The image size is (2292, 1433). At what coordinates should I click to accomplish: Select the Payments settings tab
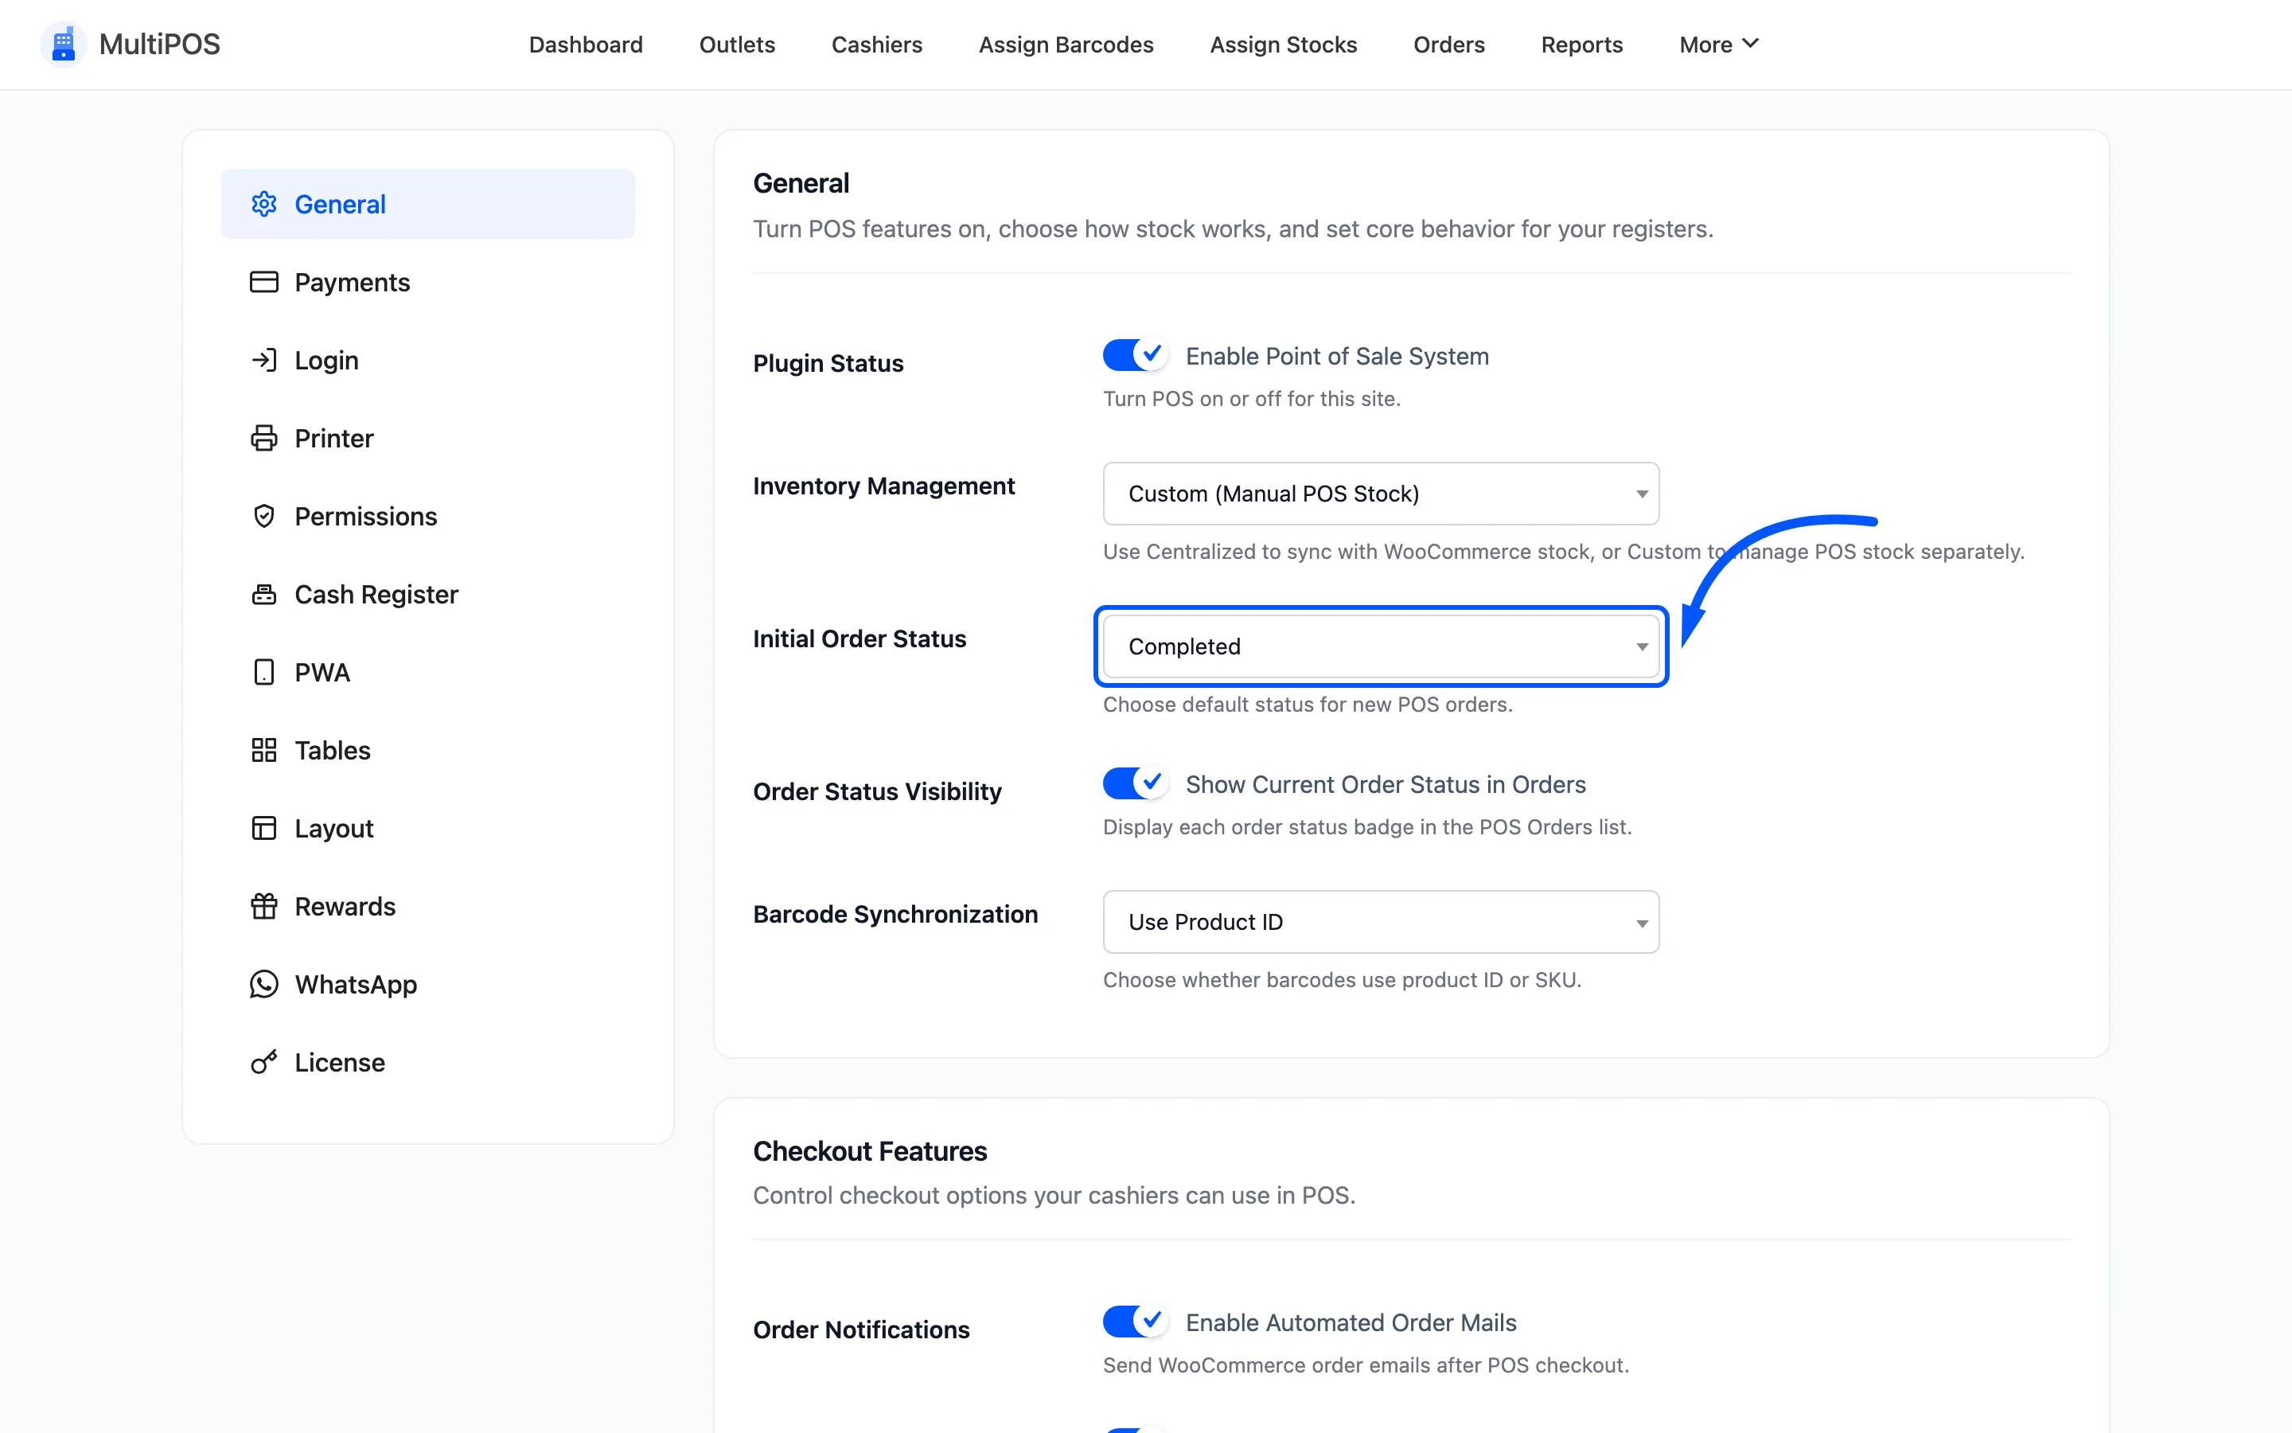point(428,282)
